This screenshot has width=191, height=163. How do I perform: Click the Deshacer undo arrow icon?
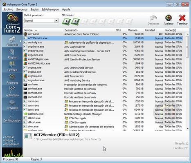click(153, 18)
